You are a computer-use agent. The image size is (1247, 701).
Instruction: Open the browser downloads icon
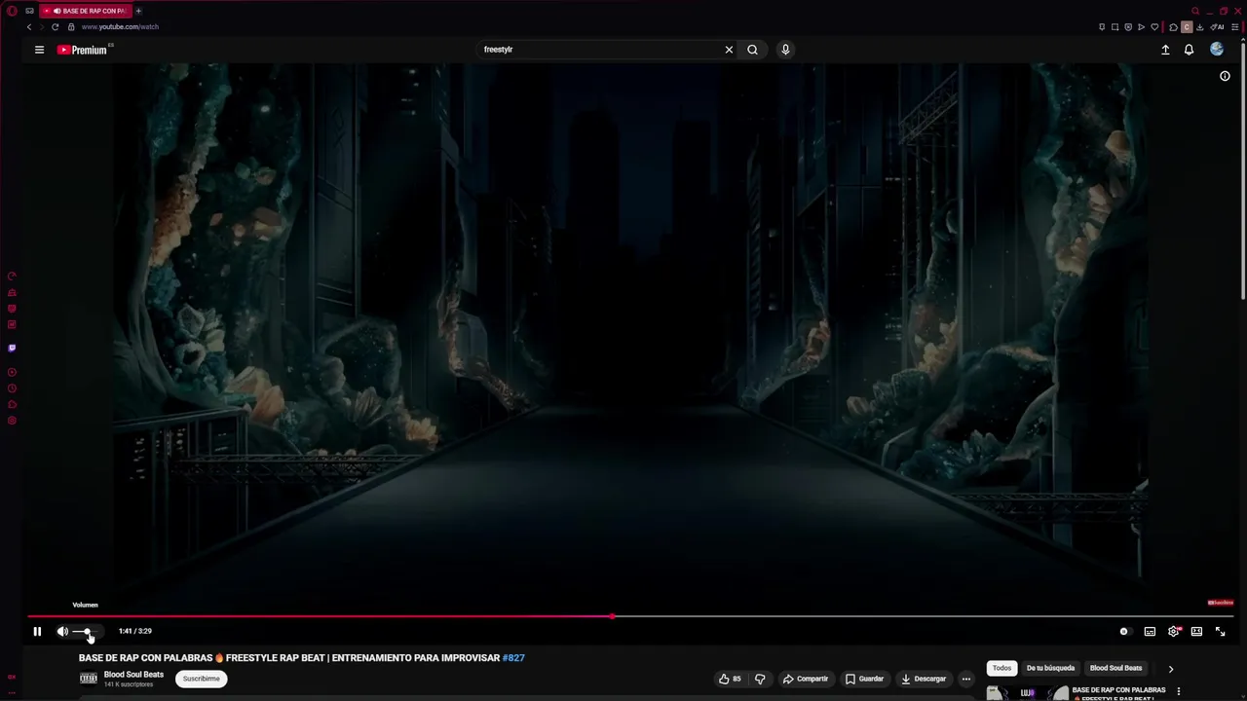[1199, 27]
